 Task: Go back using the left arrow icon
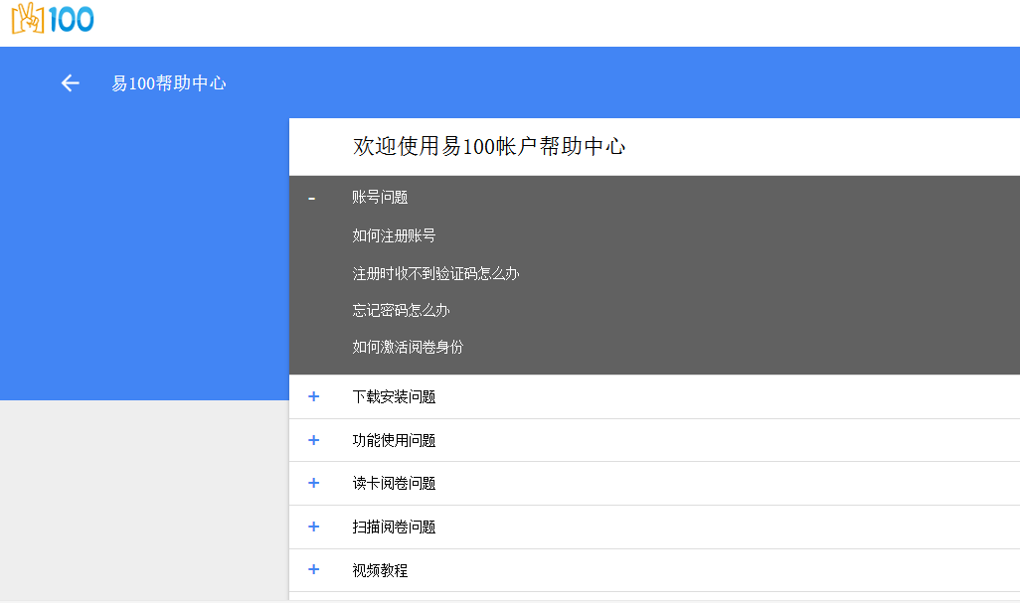coord(70,83)
